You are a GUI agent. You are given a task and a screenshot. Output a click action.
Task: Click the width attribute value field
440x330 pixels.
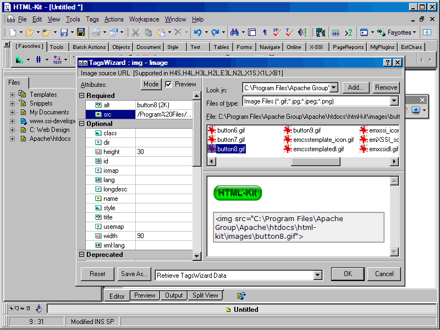click(x=164, y=236)
